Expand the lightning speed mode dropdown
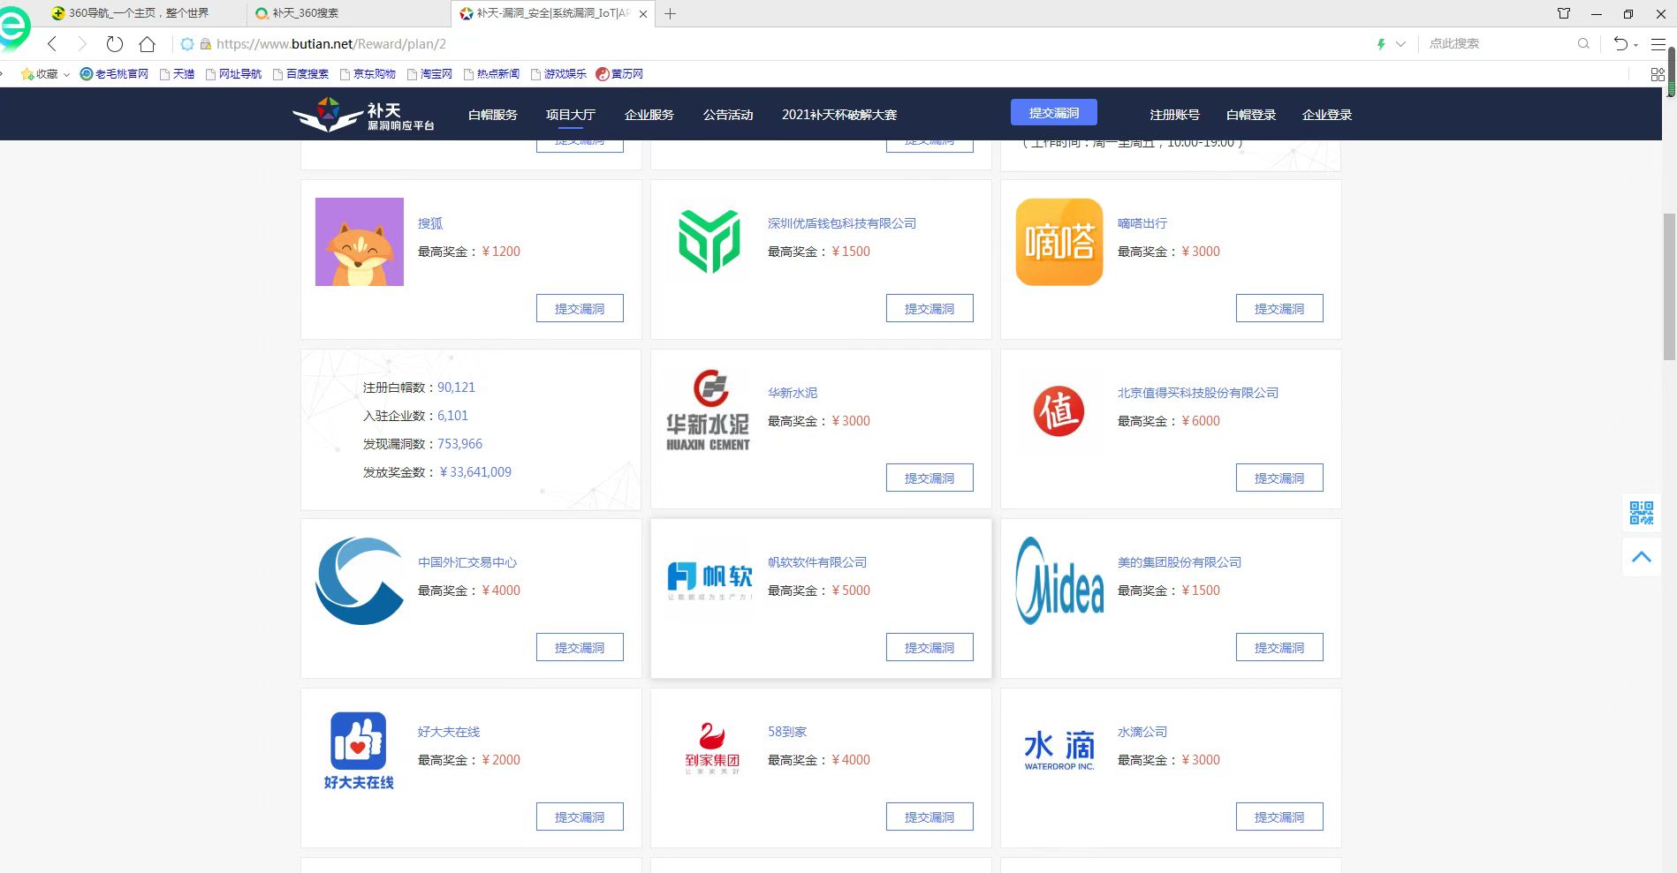This screenshot has height=873, width=1677. [1400, 43]
